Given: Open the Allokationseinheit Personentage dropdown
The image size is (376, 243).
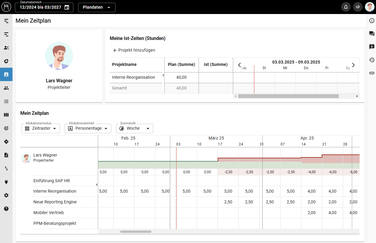Looking at the screenshot, I should [88, 129].
